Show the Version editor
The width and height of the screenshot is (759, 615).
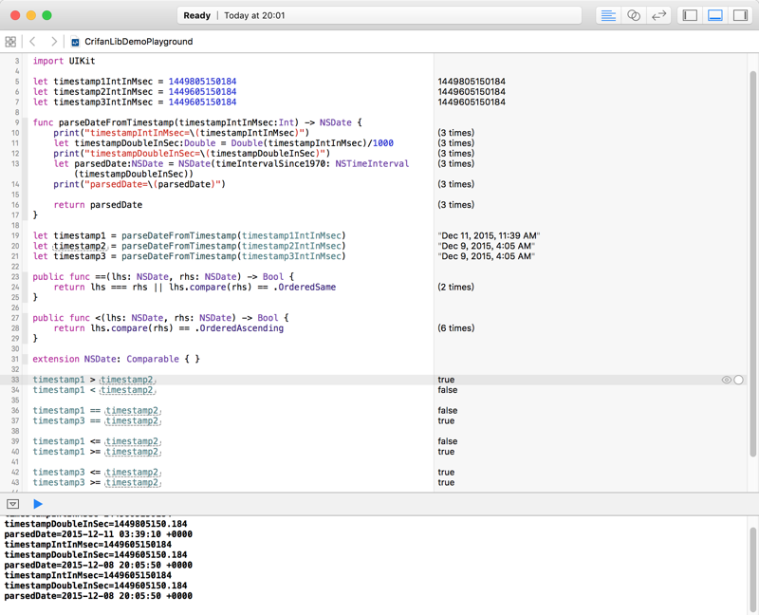click(x=658, y=15)
